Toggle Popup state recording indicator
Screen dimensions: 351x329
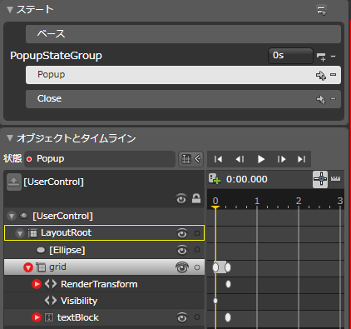point(29,159)
